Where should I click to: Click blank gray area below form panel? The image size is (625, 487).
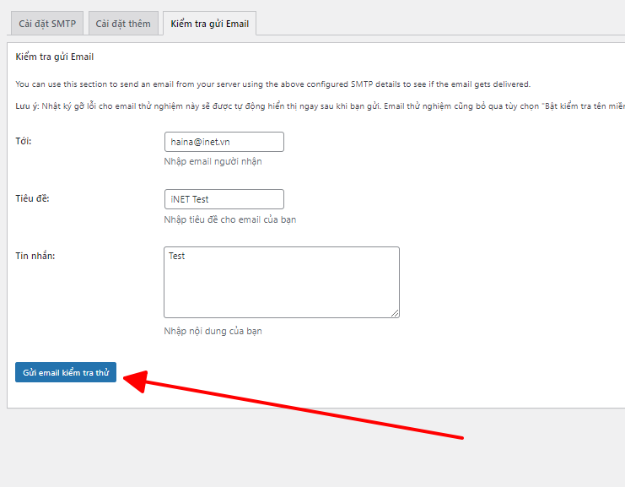312,451
